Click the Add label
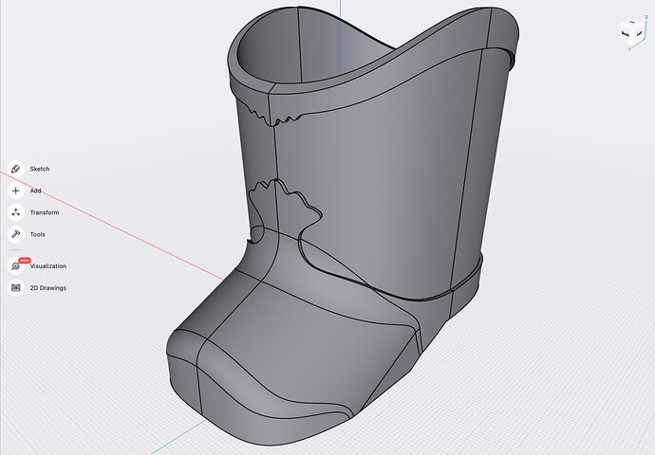The height and width of the screenshot is (455, 655). click(35, 191)
